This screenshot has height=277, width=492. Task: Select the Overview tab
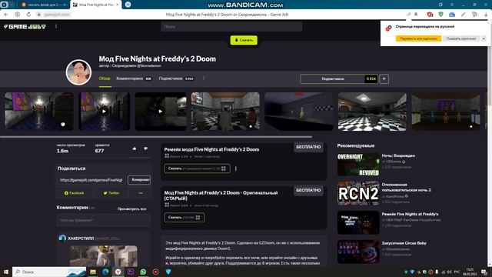coord(105,78)
